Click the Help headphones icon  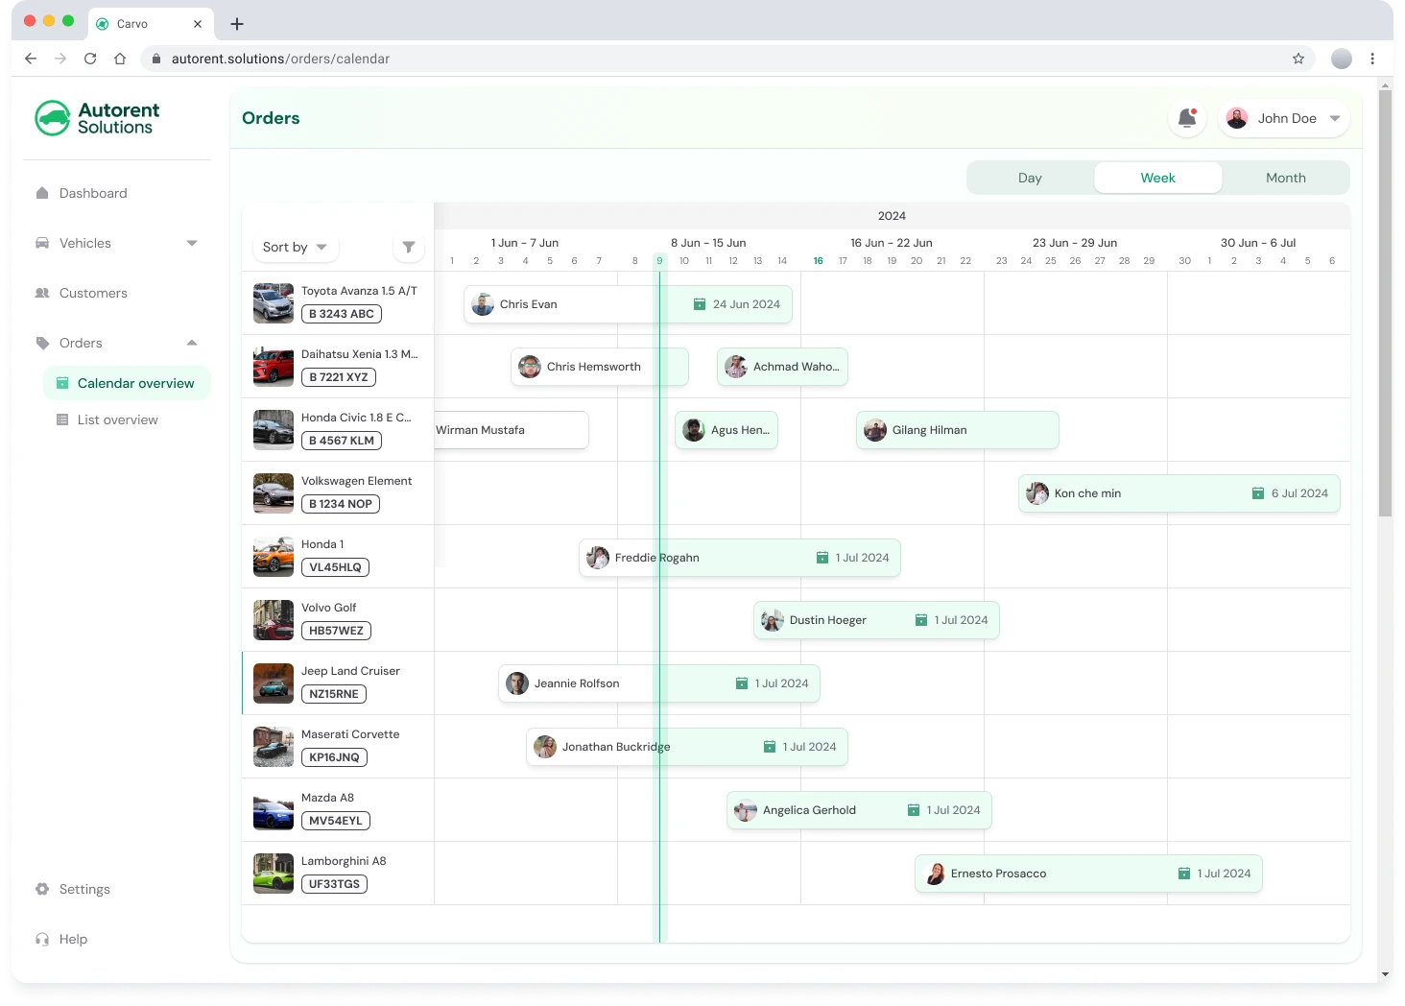42,939
